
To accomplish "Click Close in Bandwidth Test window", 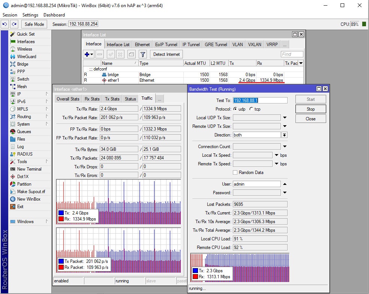I will click(310, 119).
